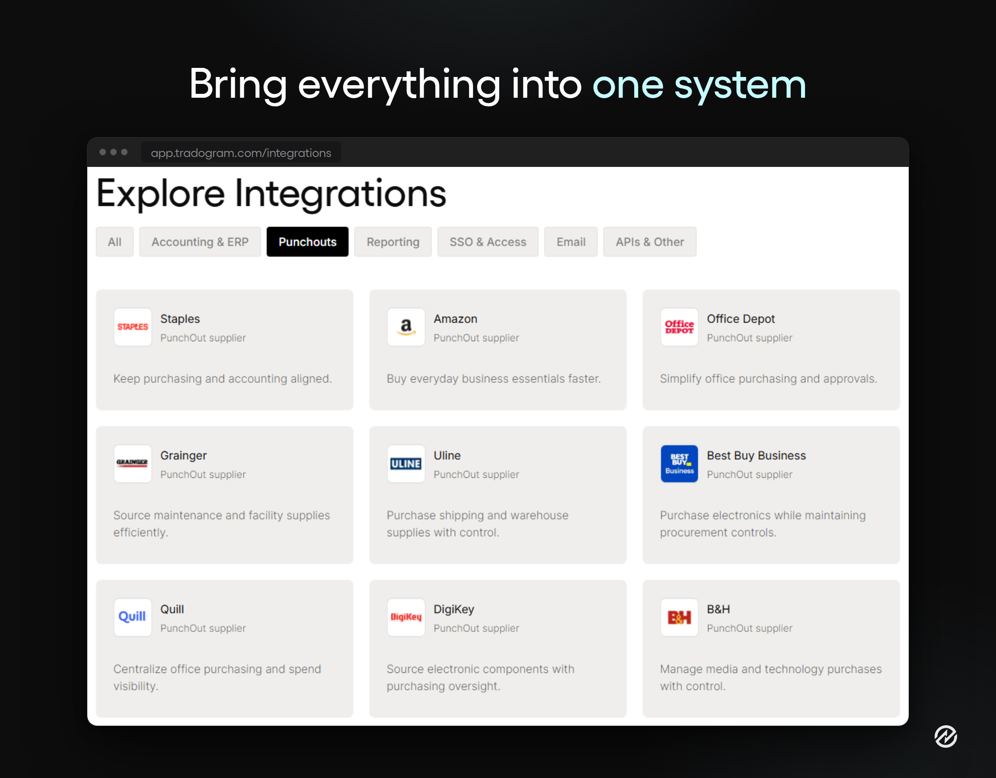Click 'PunchOut supplier' label under Uline

[x=476, y=474]
